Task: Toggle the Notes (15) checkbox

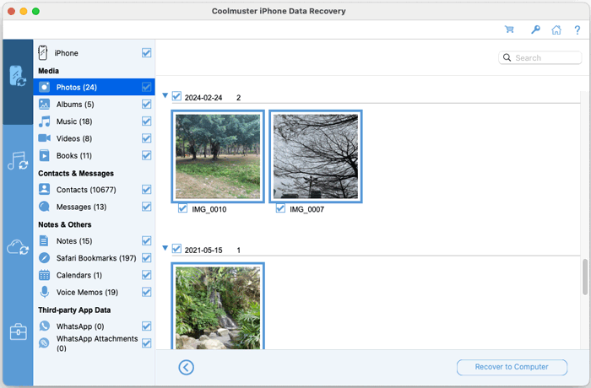Action: [x=147, y=240]
